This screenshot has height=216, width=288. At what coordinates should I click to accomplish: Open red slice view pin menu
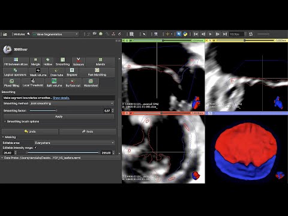pos(124,113)
